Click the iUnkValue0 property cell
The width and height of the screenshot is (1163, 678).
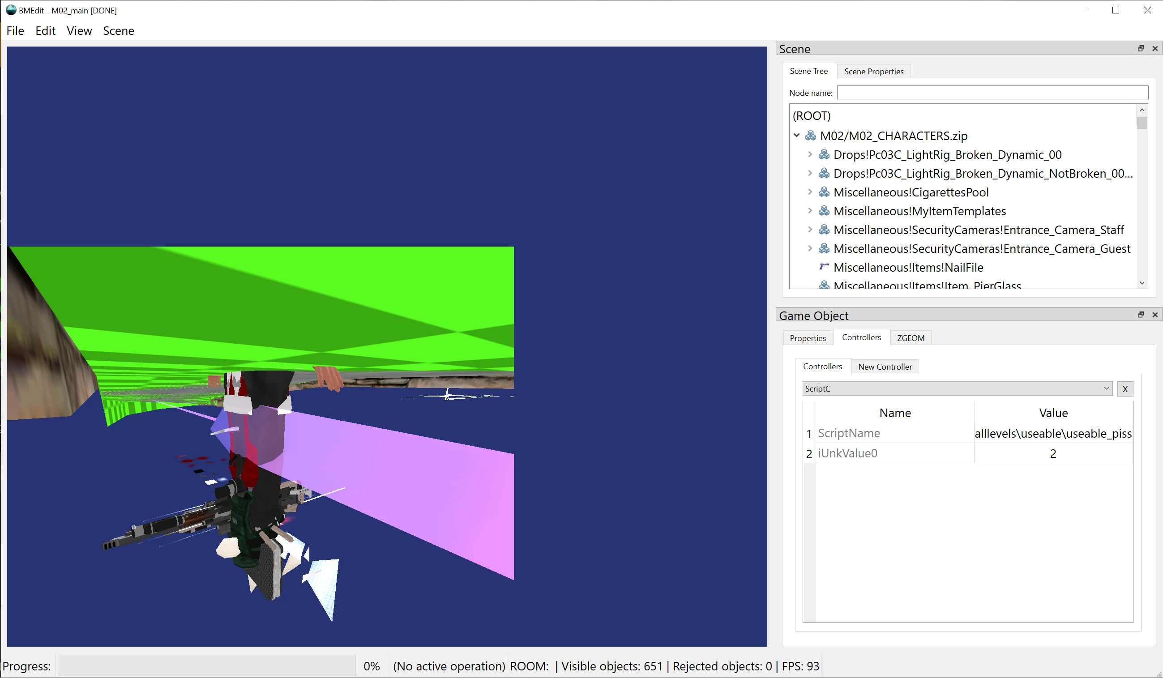(x=895, y=453)
